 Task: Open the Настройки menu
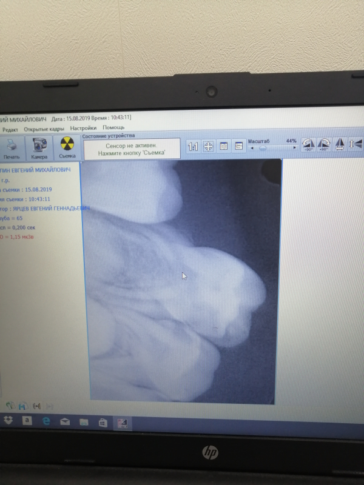(x=83, y=128)
